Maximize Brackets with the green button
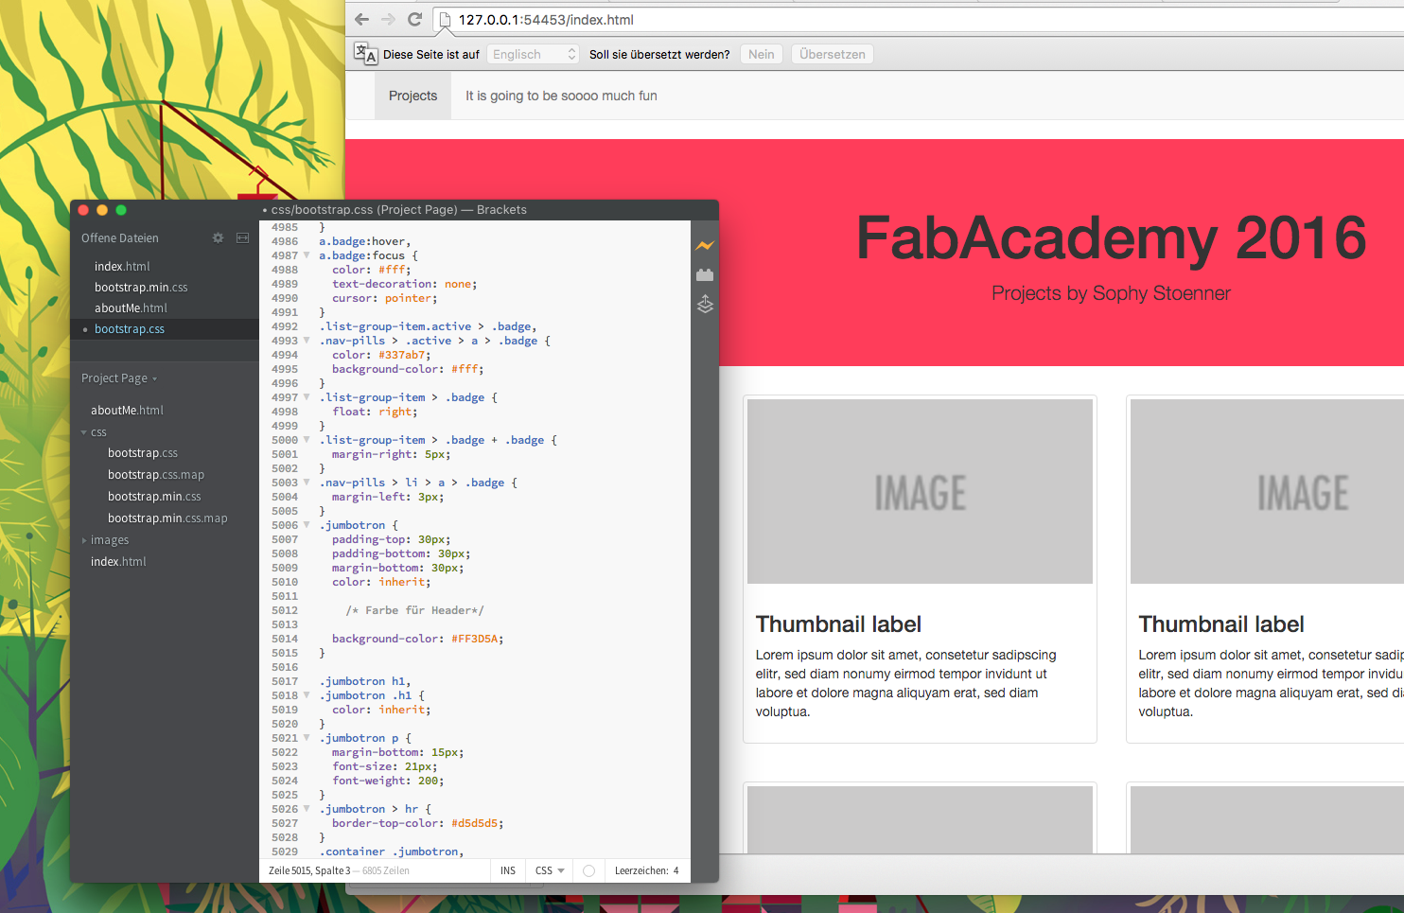 (121, 210)
